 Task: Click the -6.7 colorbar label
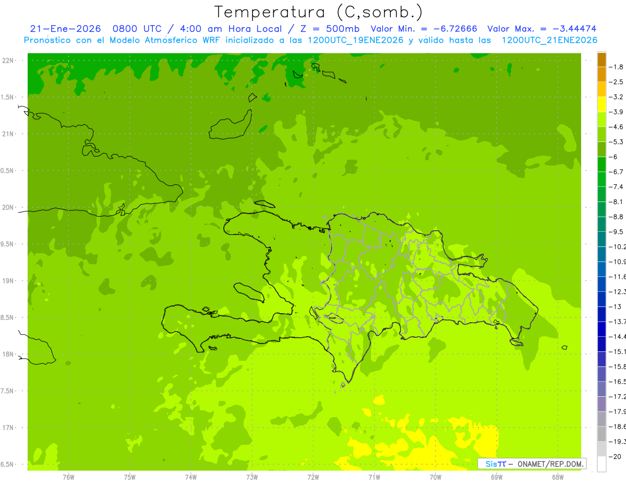click(617, 172)
